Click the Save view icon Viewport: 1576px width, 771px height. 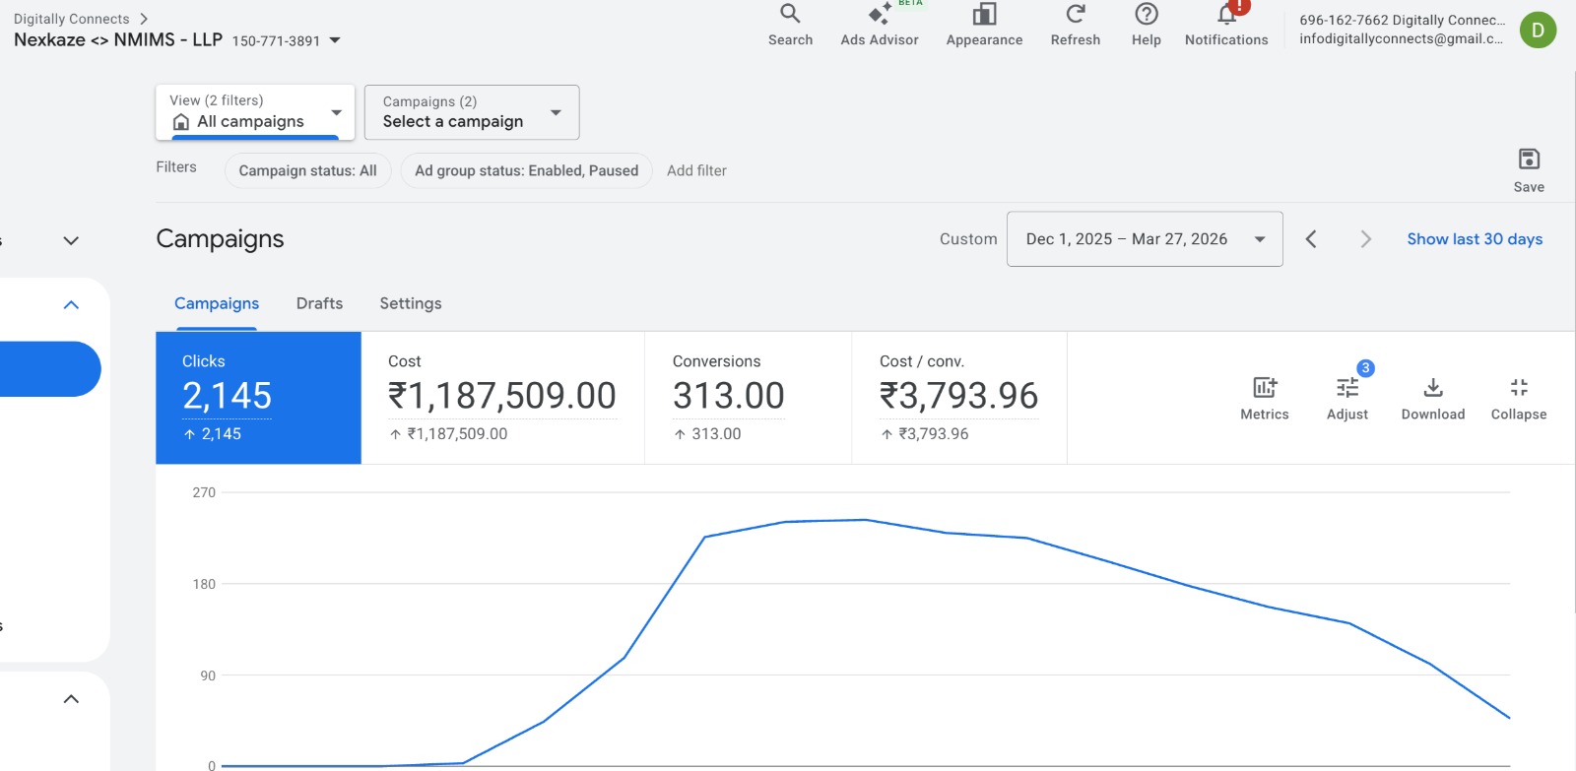coord(1528,169)
